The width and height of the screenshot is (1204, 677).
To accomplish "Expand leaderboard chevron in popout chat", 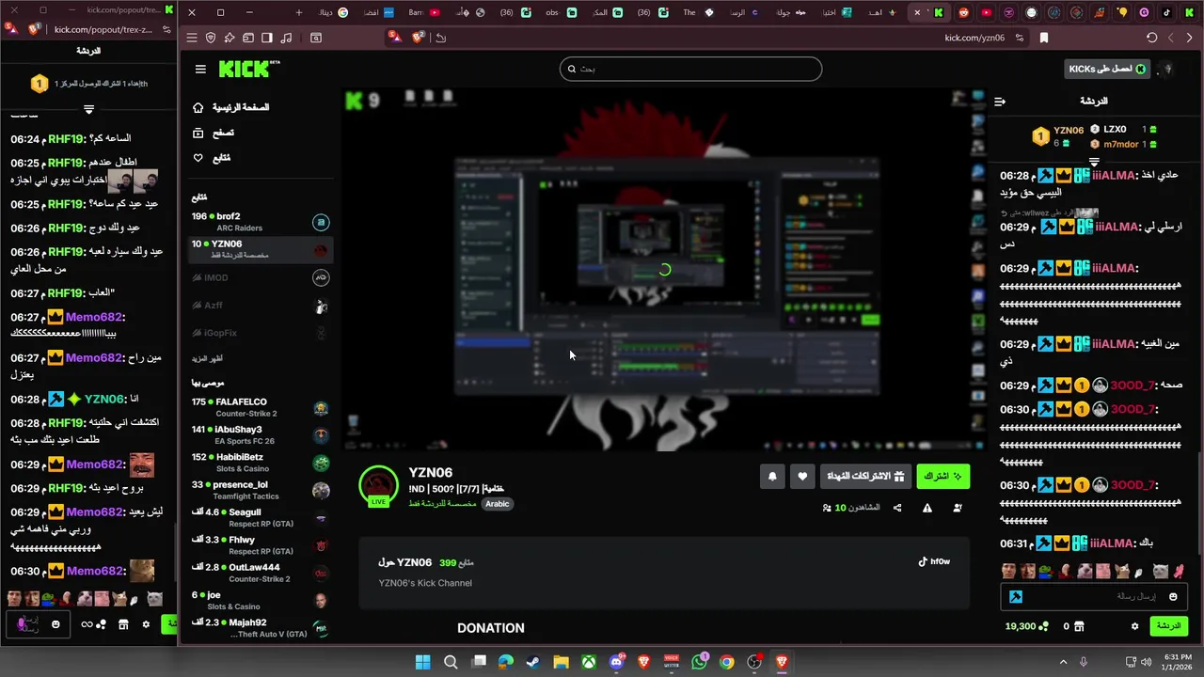I will coord(88,110).
